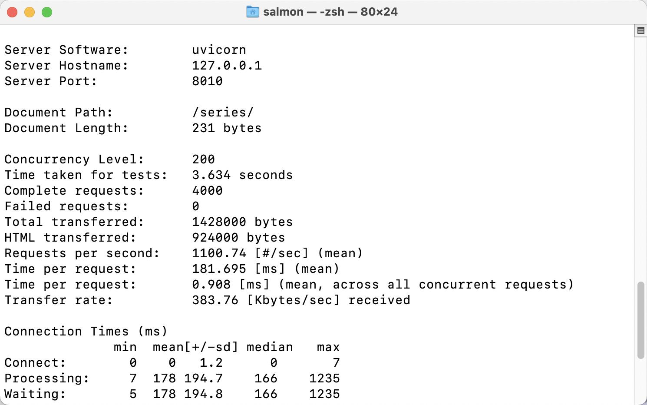
Task: Zoom the window with the green button
Action: coord(47,12)
